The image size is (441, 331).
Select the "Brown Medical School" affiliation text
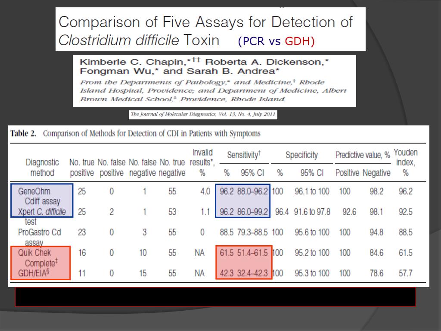click(126, 99)
